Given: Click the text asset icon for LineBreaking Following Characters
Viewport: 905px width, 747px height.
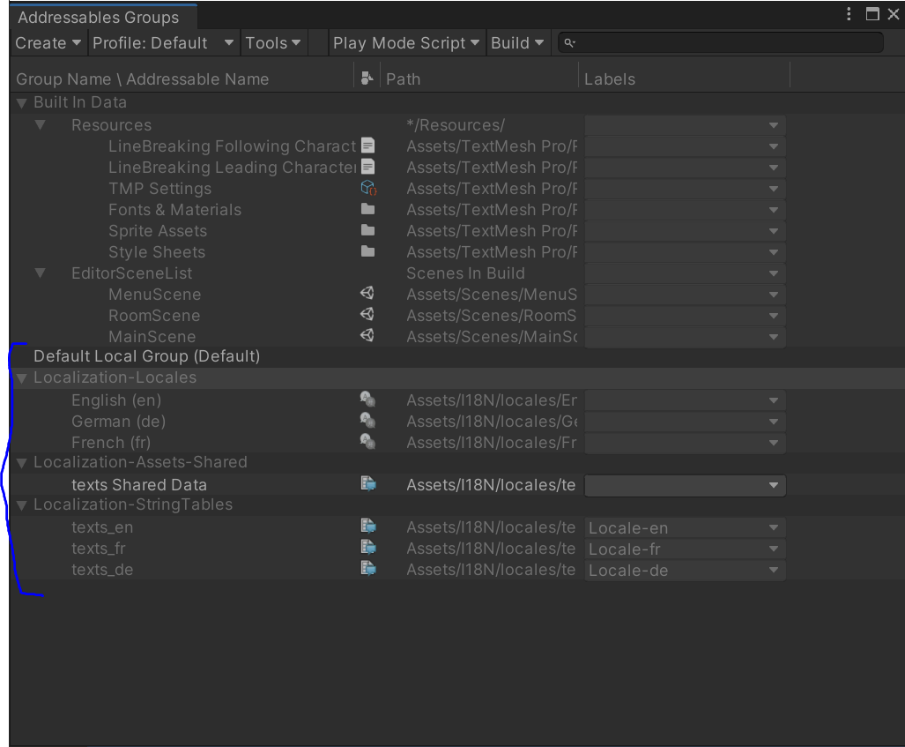Looking at the screenshot, I should click(367, 145).
